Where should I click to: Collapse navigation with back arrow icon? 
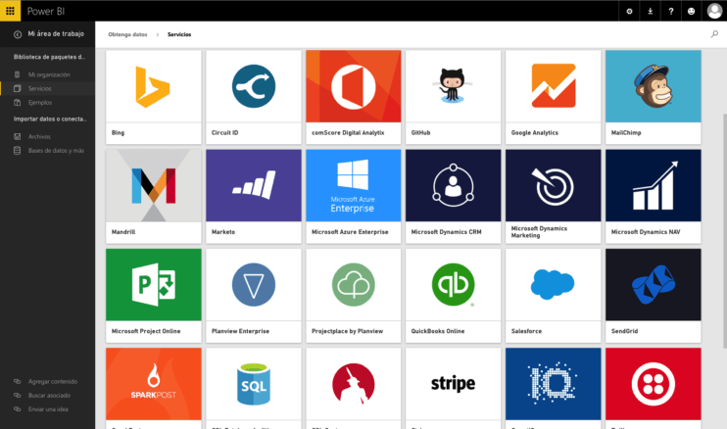[18, 34]
